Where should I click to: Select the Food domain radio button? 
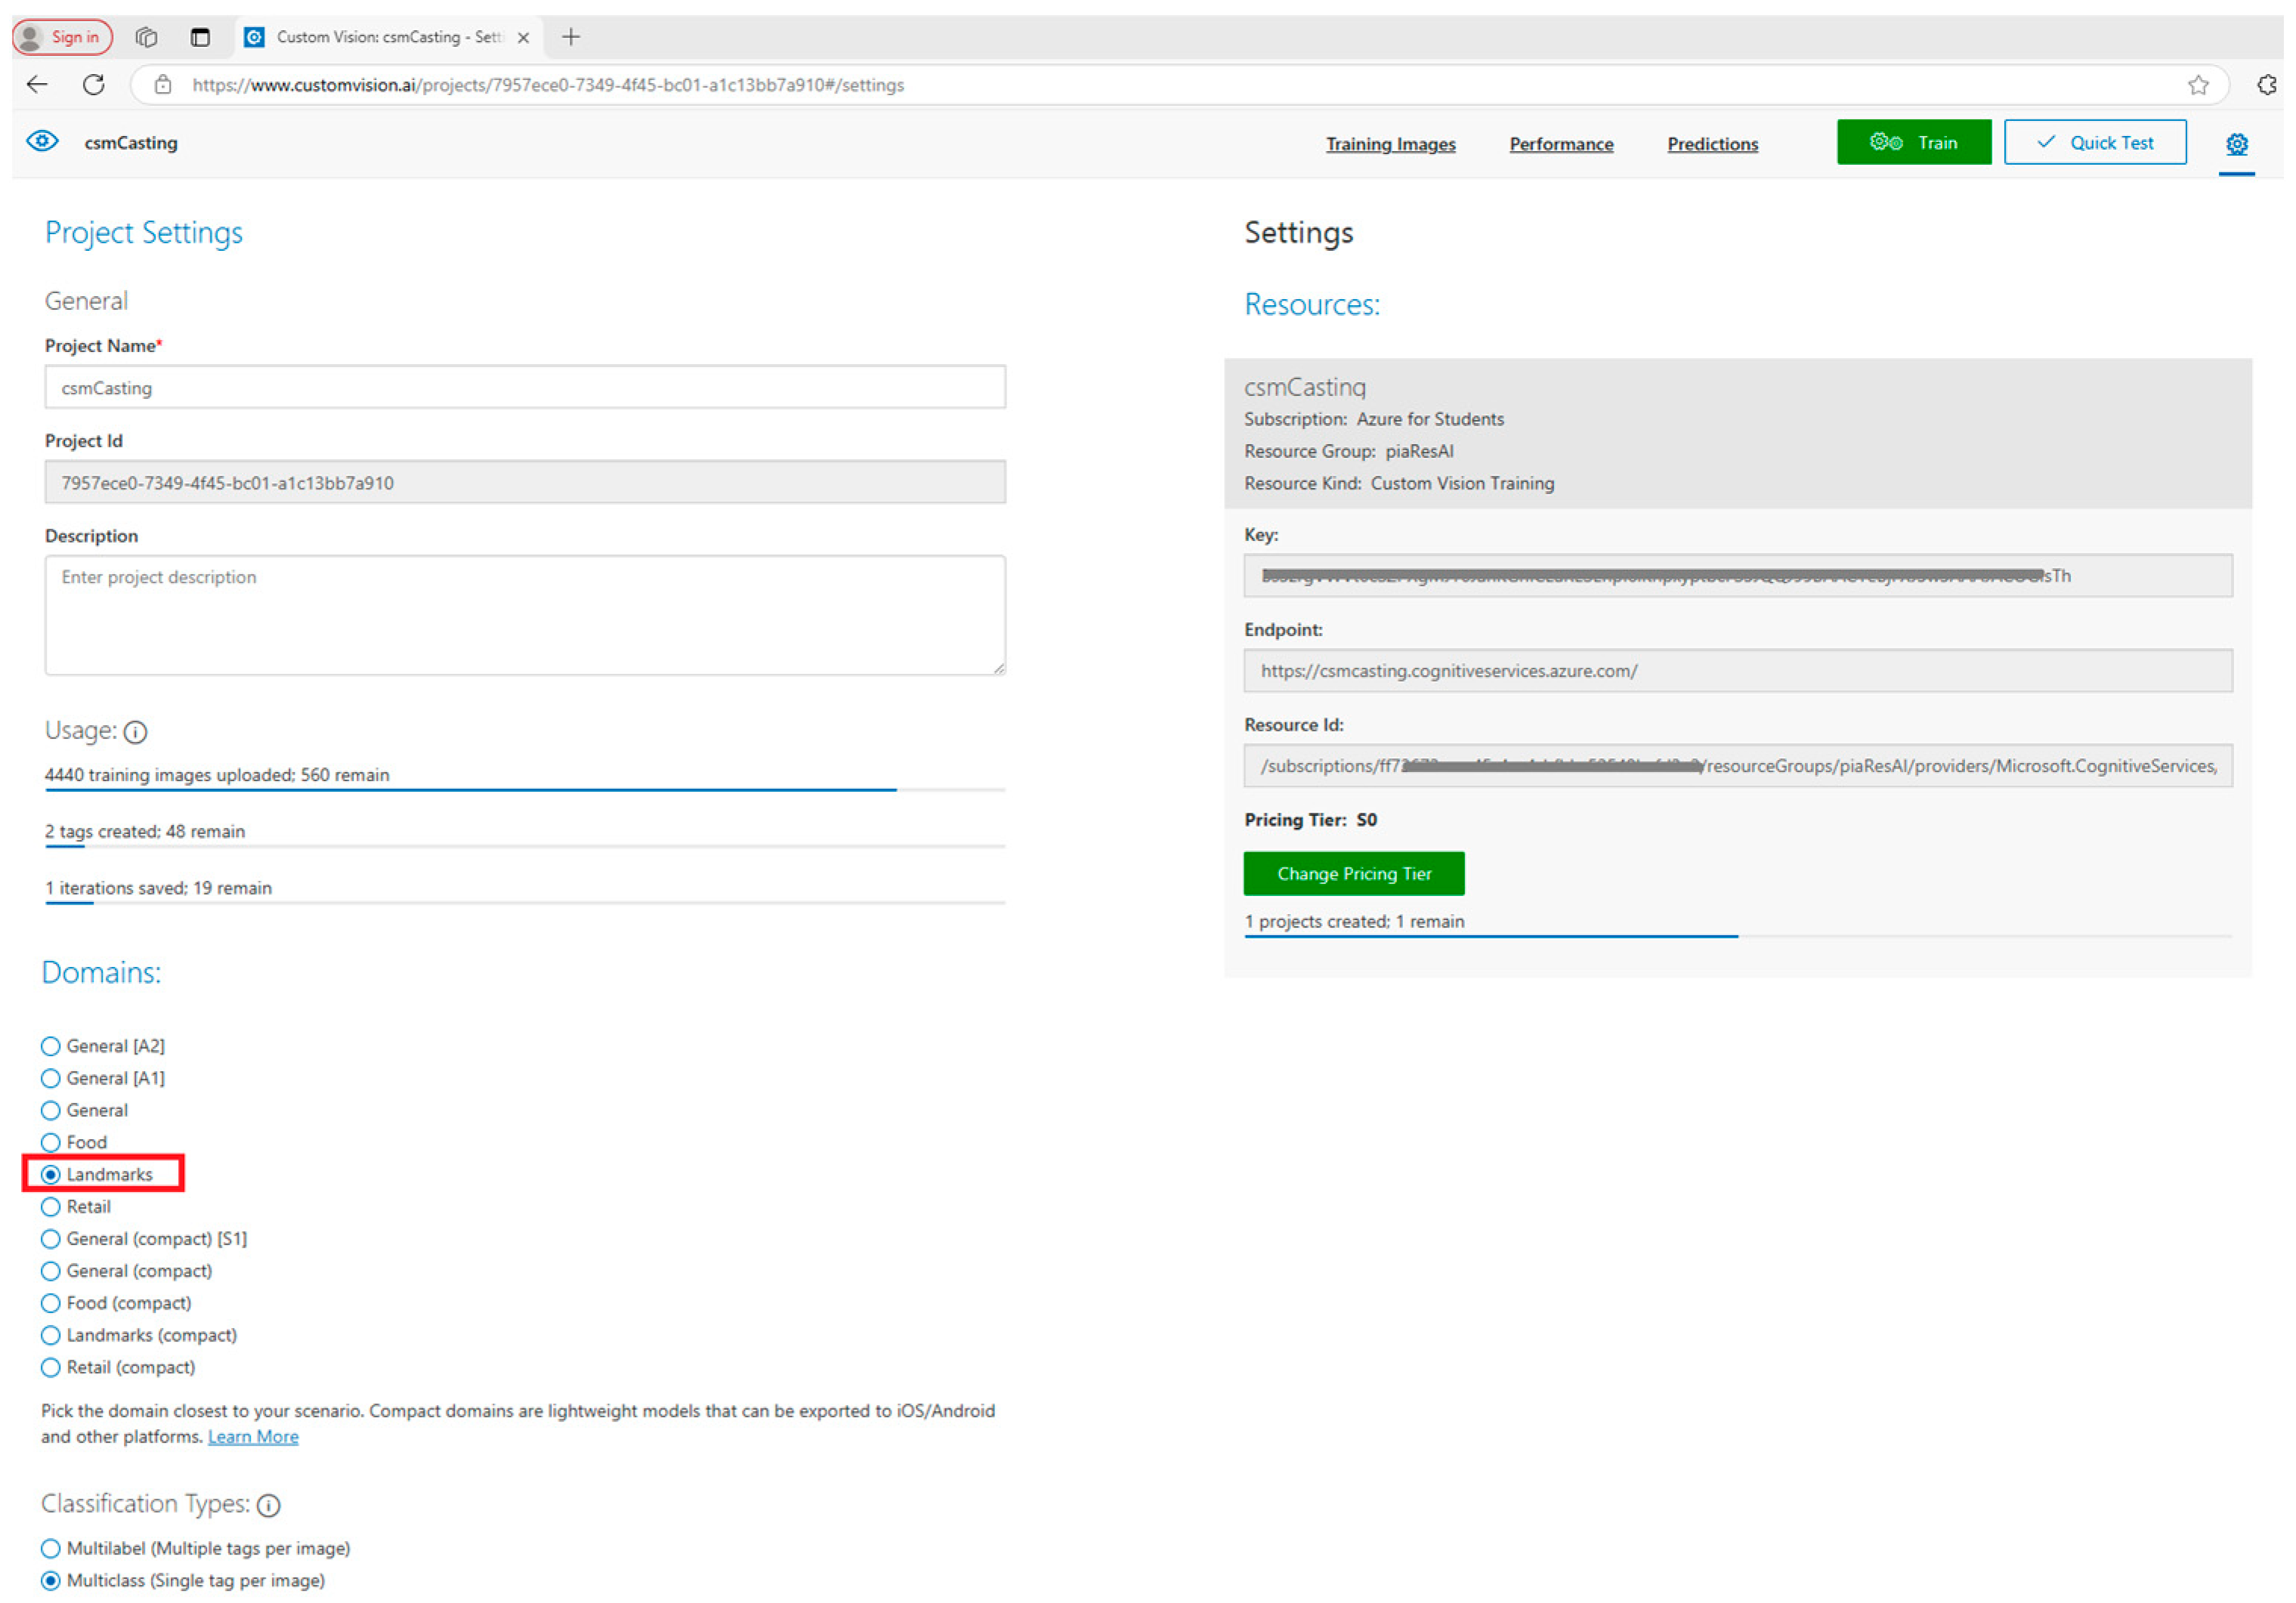(51, 1142)
